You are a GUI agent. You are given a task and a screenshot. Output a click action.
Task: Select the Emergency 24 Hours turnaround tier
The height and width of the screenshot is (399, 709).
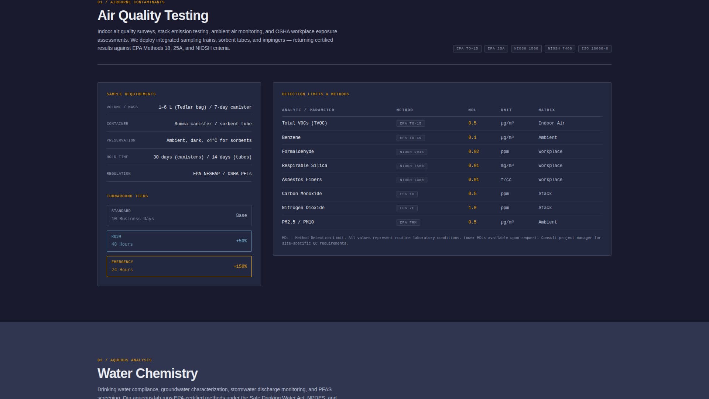click(x=179, y=266)
